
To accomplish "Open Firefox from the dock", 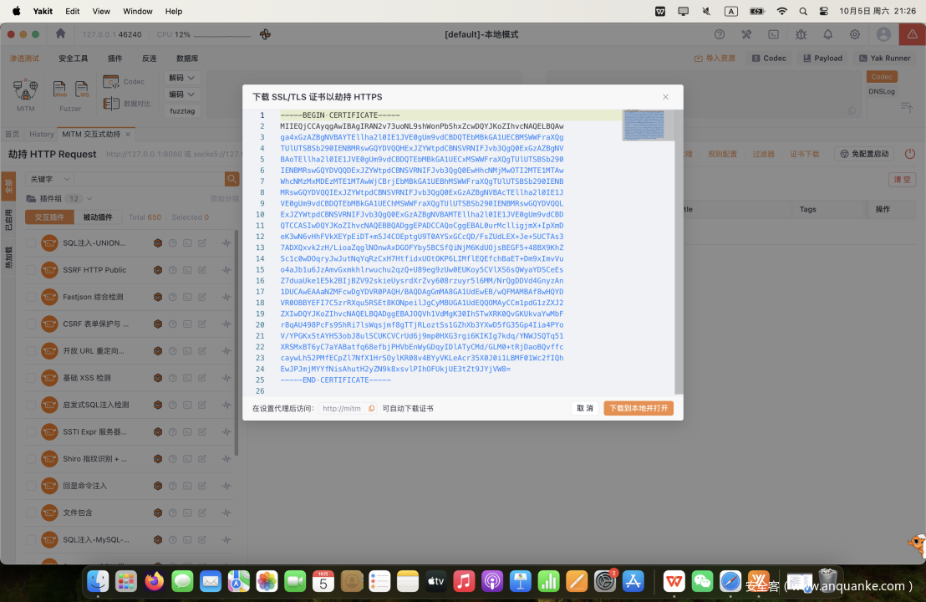I will [x=154, y=581].
